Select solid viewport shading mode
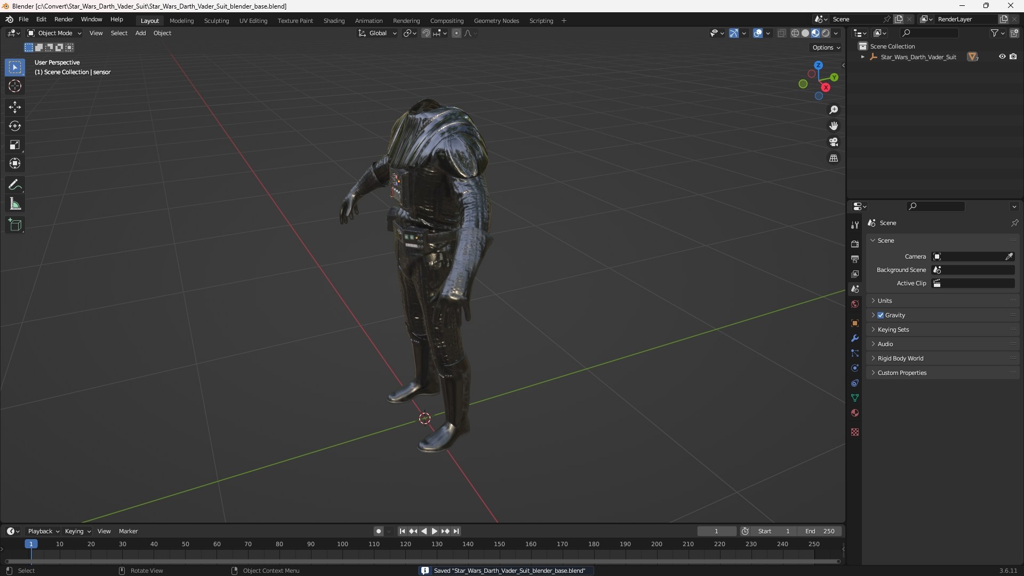 click(805, 33)
